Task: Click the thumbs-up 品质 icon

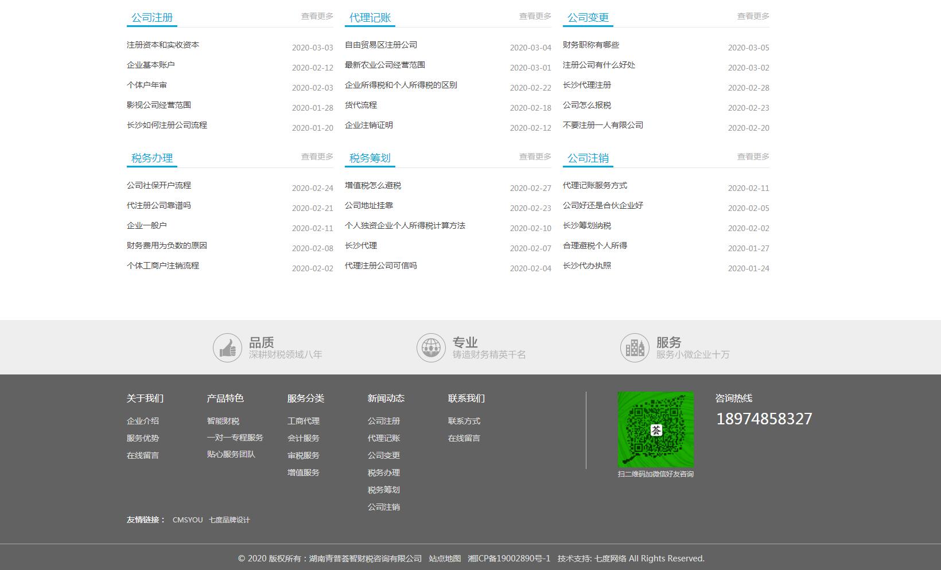Action: 227,348
